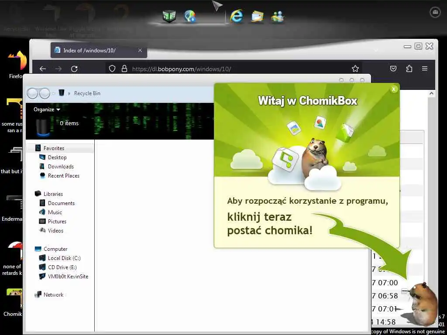Open the Firefox desktop shortcut
Viewport: 447px width, 335px height.
pyautogui.click(x=16, y=65)
